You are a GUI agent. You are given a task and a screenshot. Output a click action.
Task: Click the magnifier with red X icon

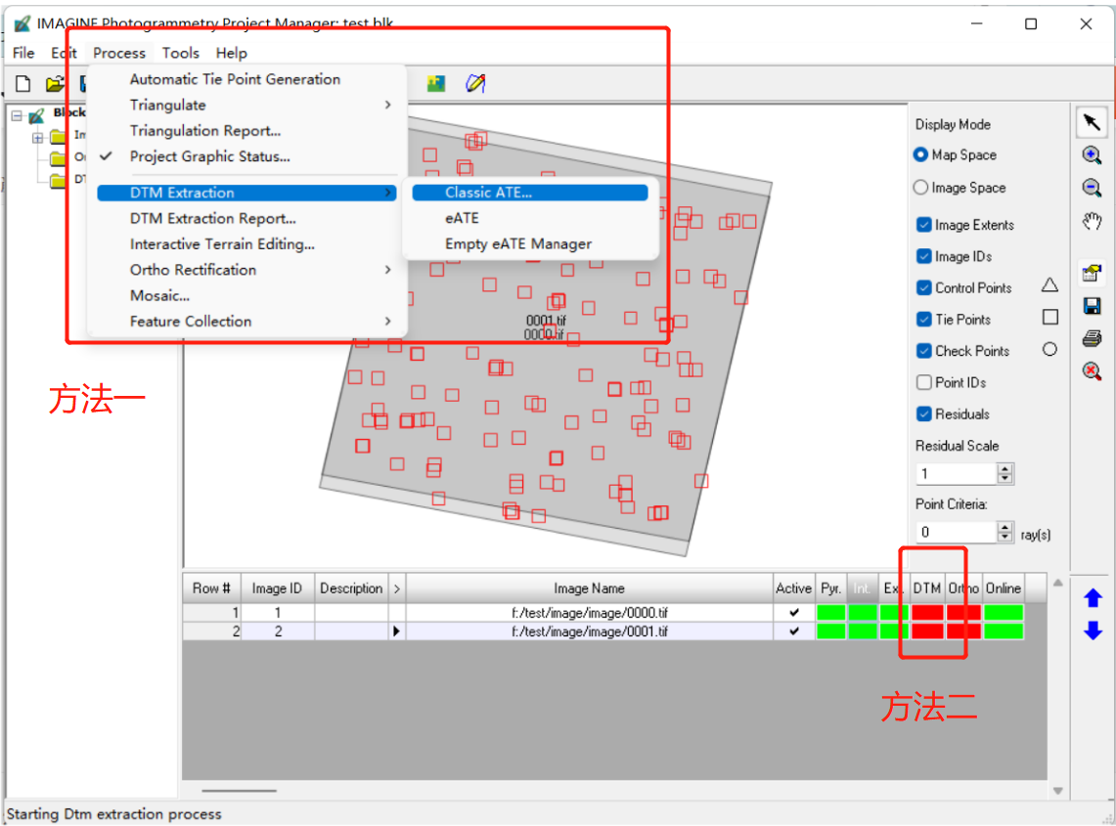click(x=1092, y=370)
